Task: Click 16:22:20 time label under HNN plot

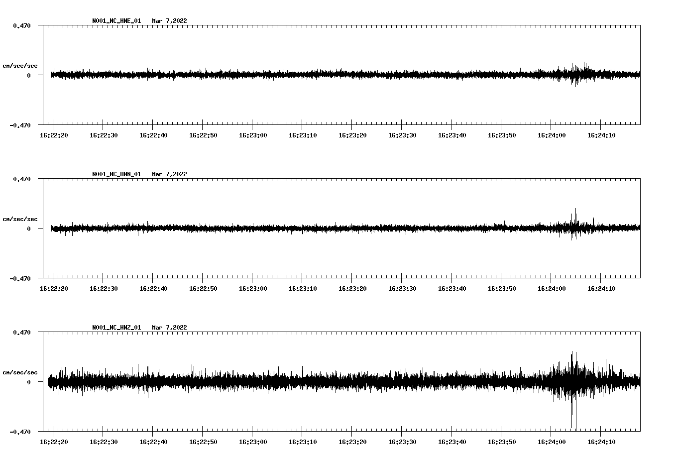Action: pos(54,288)
